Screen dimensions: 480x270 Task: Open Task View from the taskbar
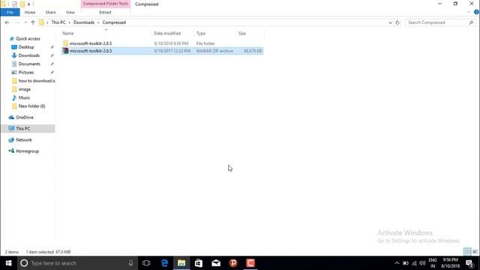click(x=146, y=263)
